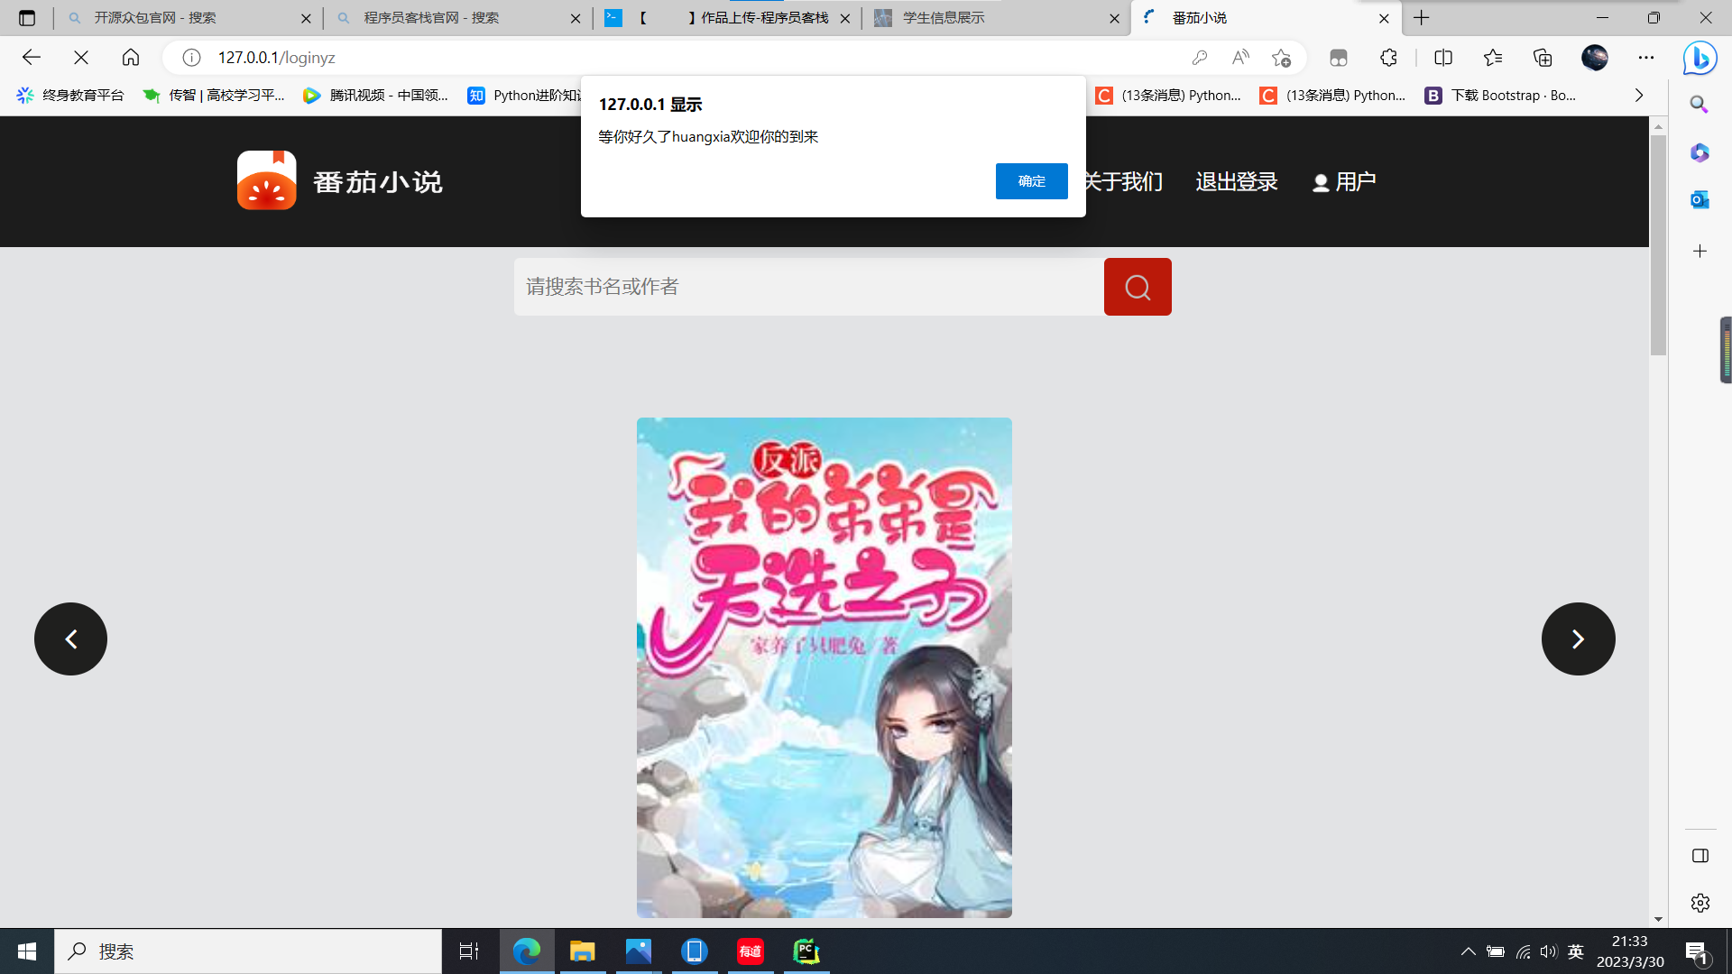Open 腾讯视频 bookmark
This screenshot has width=1732, height=974.
[375, 96]
